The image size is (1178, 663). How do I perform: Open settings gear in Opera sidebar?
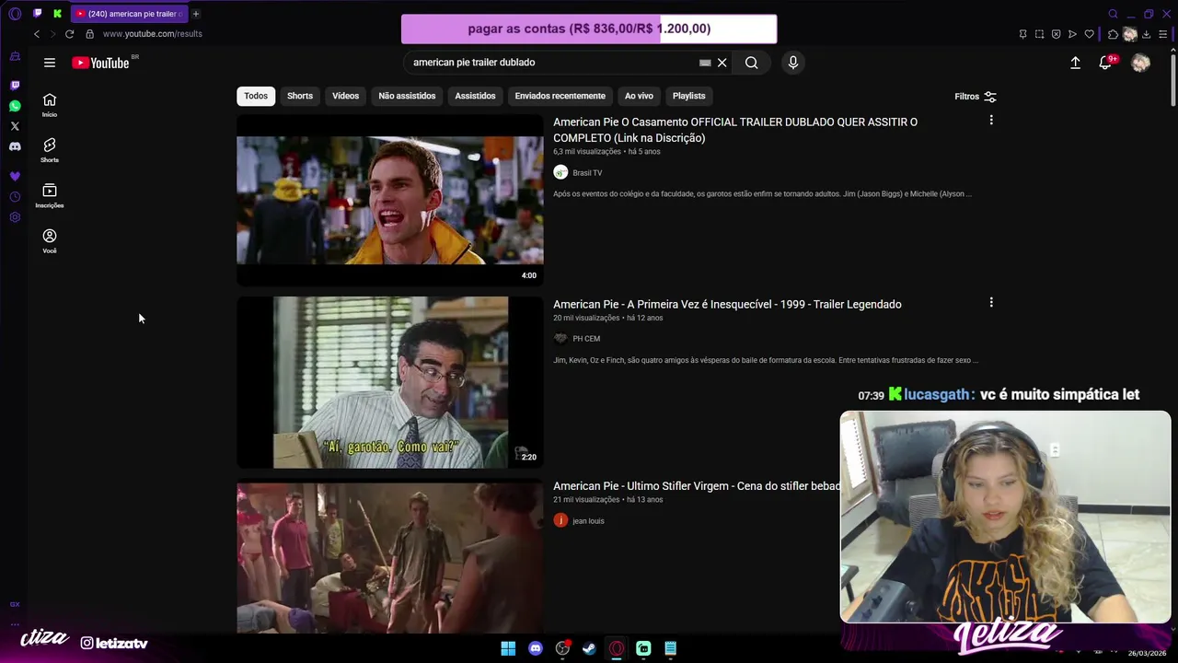(15, 217)
